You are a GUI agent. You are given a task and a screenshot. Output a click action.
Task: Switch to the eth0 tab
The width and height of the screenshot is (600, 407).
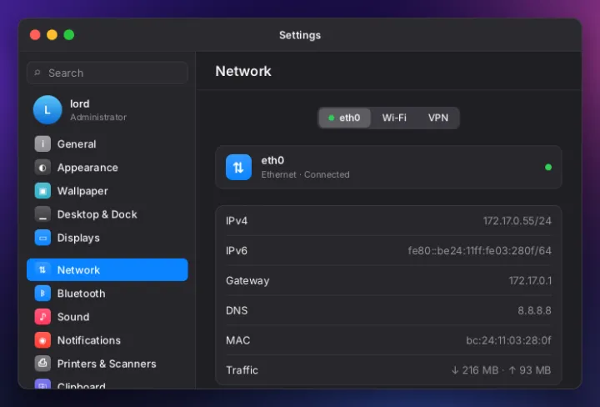click(x=344, y=118)
